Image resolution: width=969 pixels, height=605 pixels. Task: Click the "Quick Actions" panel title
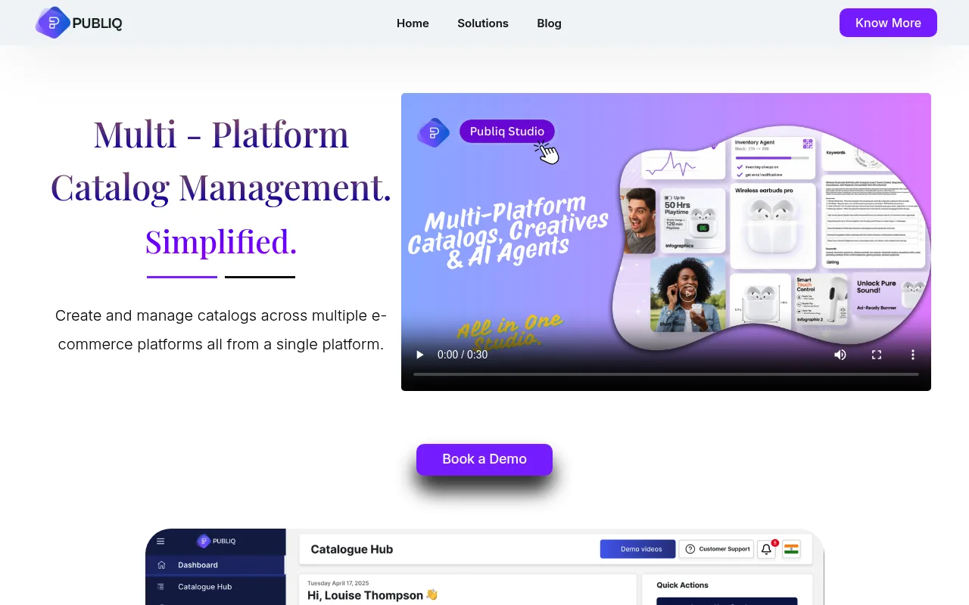(682, 585)
